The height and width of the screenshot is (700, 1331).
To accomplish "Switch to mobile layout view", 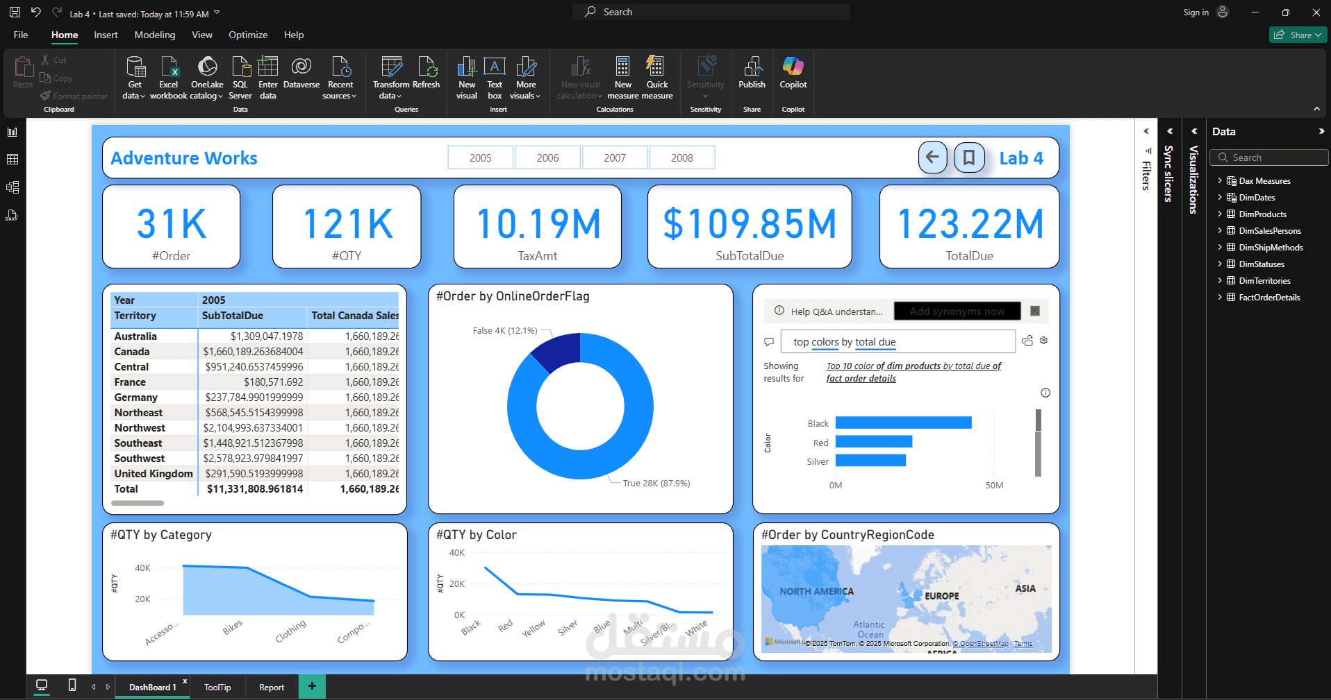I will click(x=72, y=685).
